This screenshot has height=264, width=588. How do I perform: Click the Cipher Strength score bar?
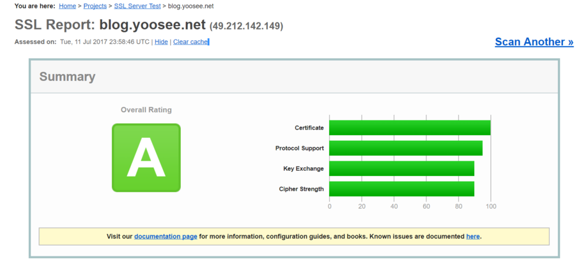[x=401, y=189]
